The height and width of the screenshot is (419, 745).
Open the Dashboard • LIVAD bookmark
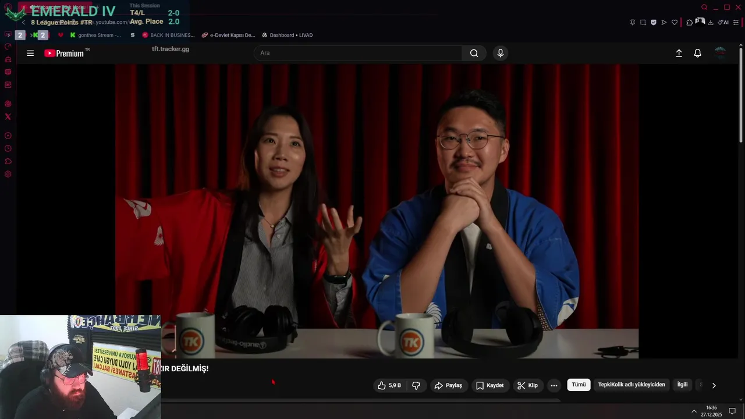pyautogui.click(x=288, y=35)
